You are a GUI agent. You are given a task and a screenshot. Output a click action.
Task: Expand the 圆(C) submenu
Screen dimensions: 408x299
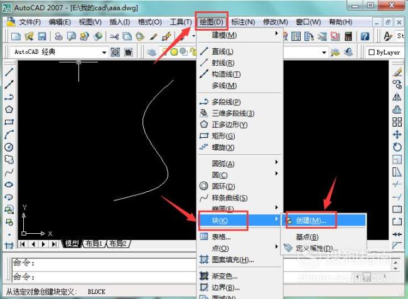click(240, 175)
